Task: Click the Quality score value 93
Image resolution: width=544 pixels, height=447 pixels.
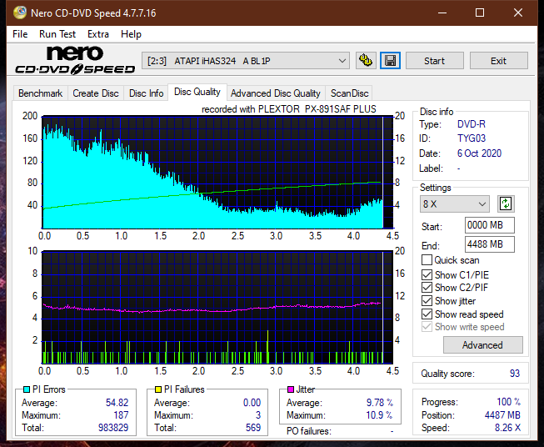Action: tap(515, 374)
